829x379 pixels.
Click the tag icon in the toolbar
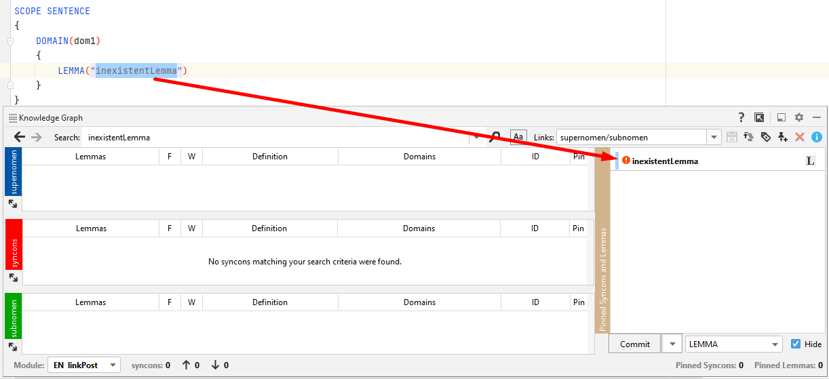click(766, 137)
